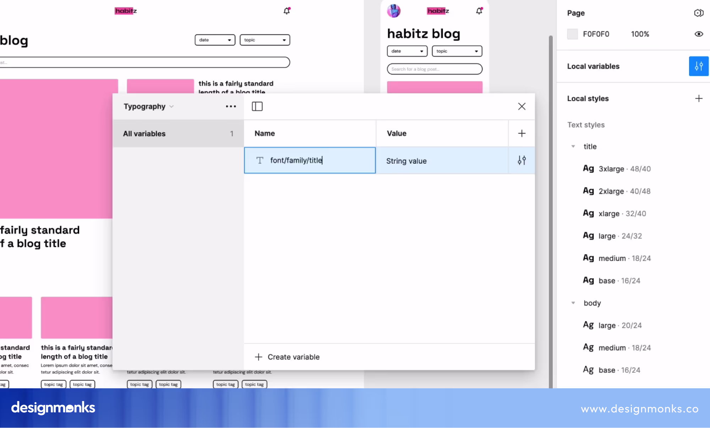Select title medium 18/24 text style
This screenshot has height=428, width=710.
(617, 258)
